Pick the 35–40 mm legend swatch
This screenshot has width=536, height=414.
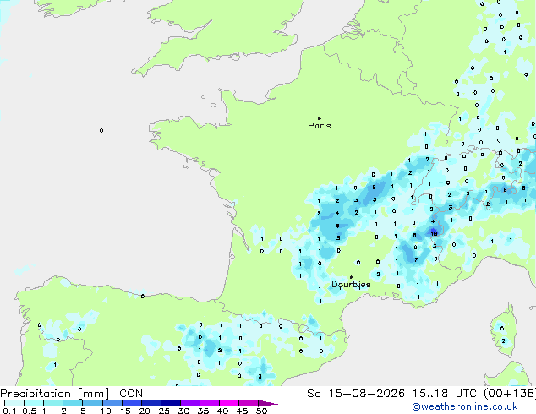pyautogui.click(x=210, y=403)
